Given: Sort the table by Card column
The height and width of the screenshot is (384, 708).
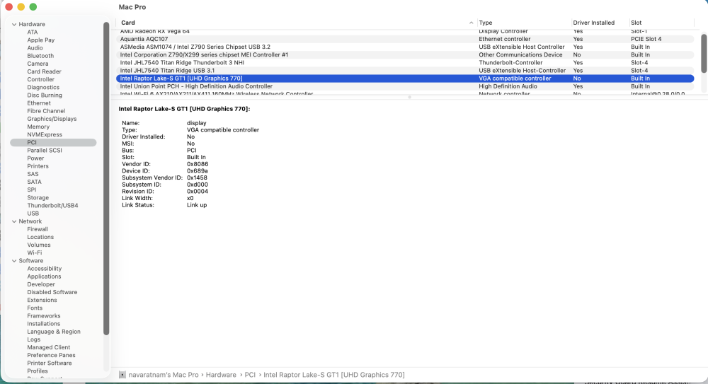Looking at the screenshot, I should click(296, 23).
